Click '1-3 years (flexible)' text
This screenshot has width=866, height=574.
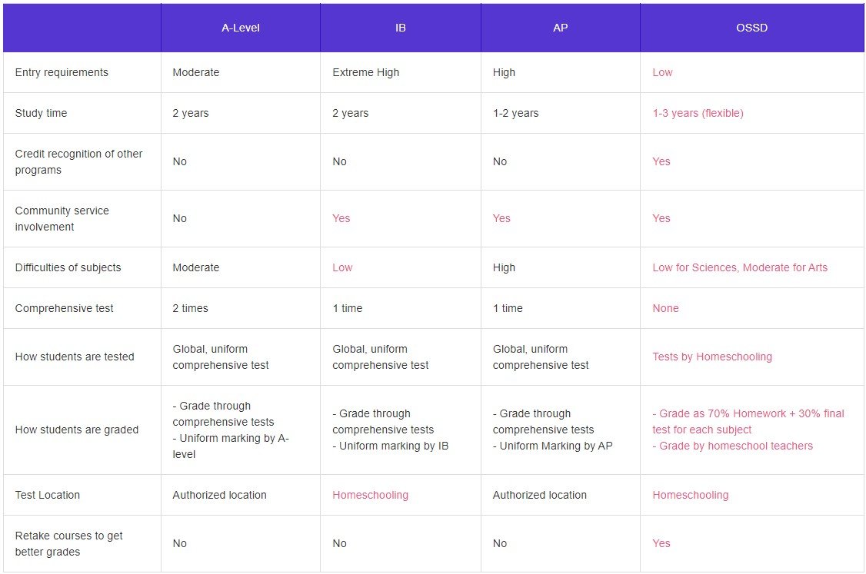point(698,113)
